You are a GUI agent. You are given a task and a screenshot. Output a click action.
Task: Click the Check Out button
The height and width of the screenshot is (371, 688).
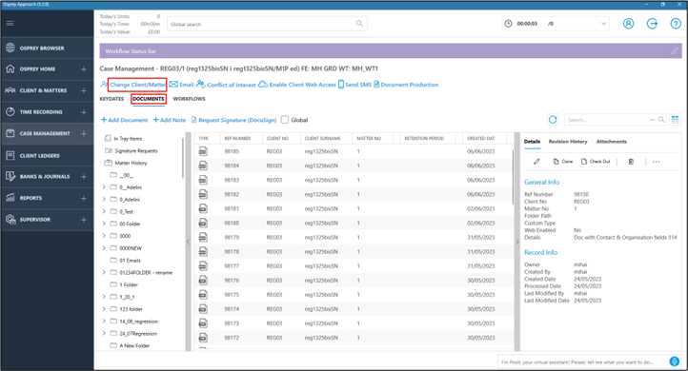pyautogui.click(x=596, y=162)
